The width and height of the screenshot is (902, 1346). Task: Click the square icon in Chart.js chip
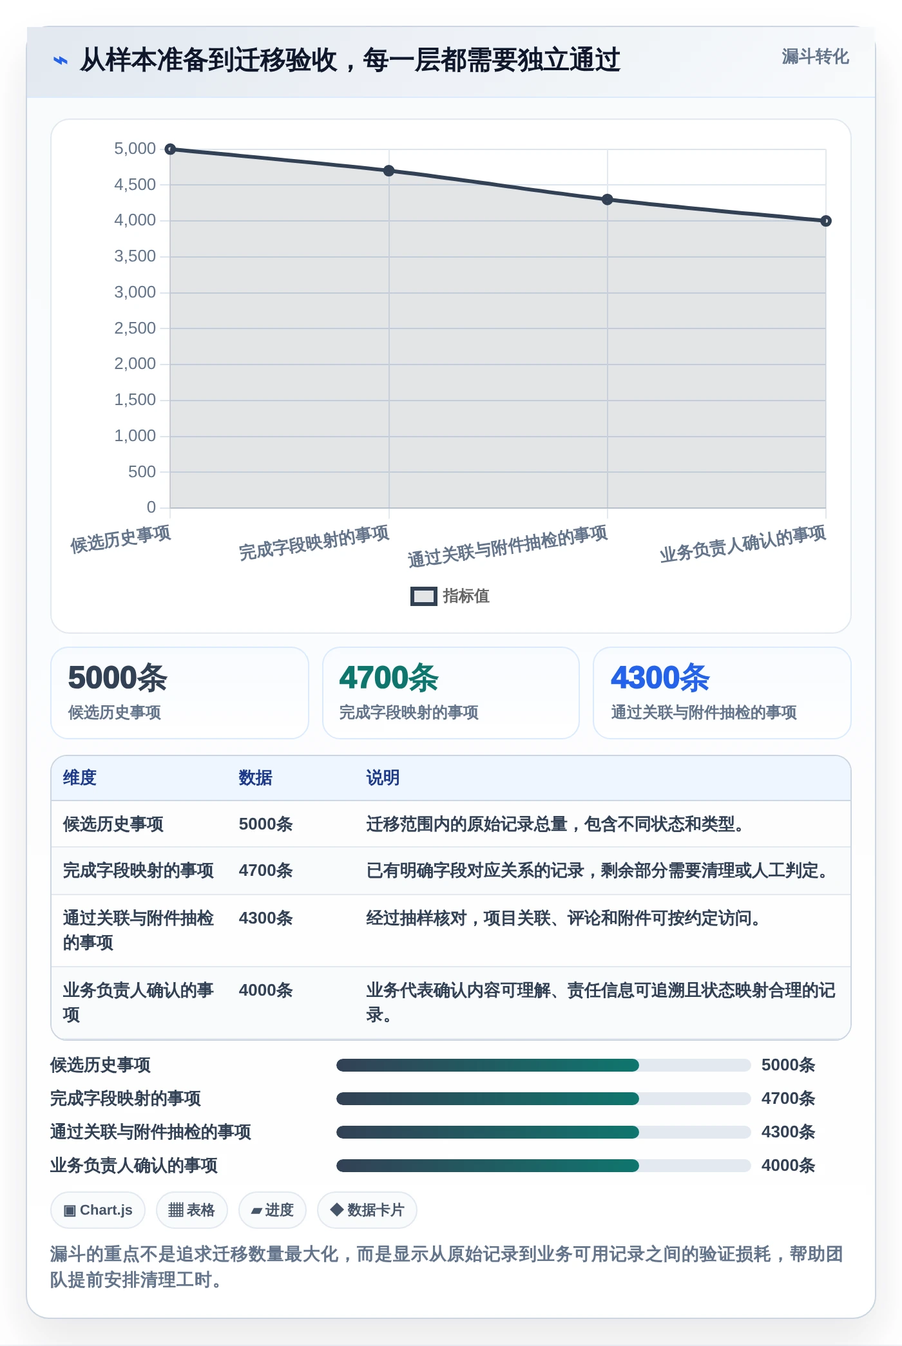70,1211
